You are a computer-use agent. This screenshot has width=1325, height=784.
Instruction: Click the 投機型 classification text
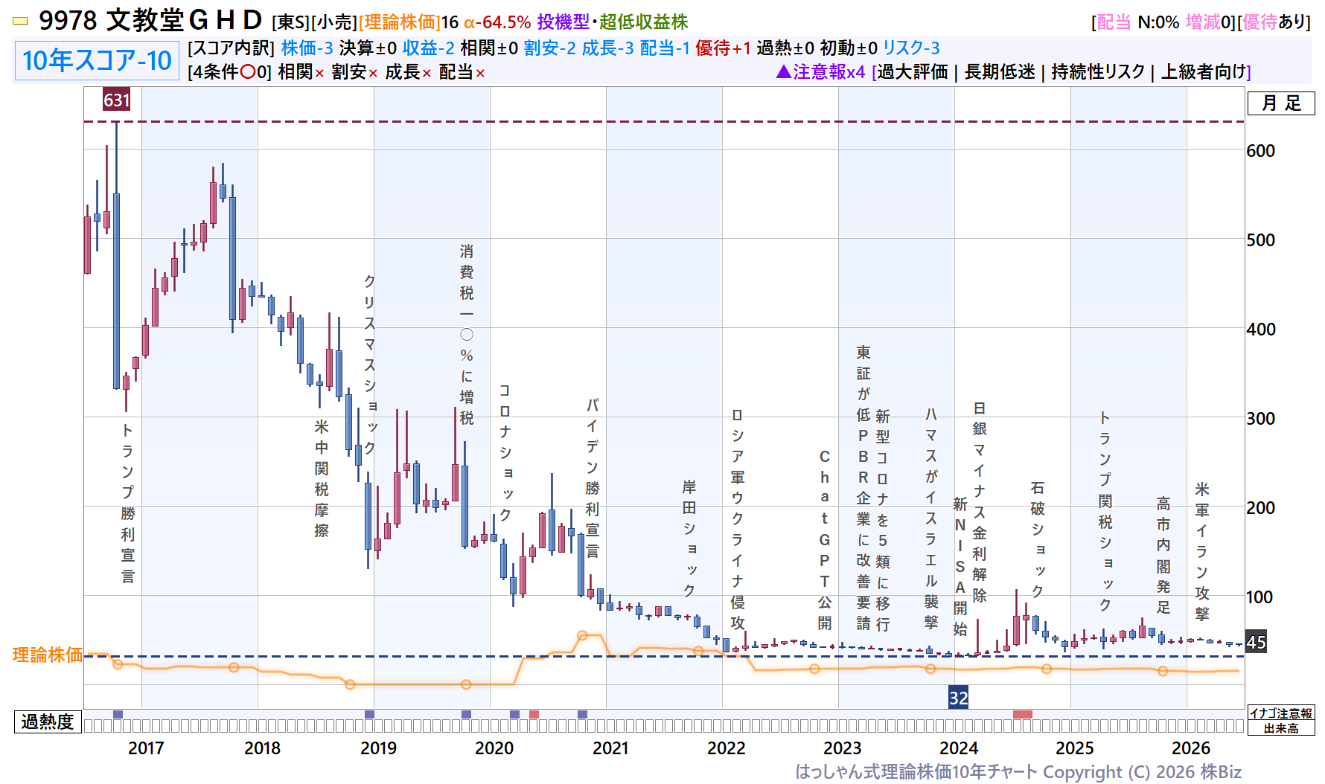[x=563, y=22]
